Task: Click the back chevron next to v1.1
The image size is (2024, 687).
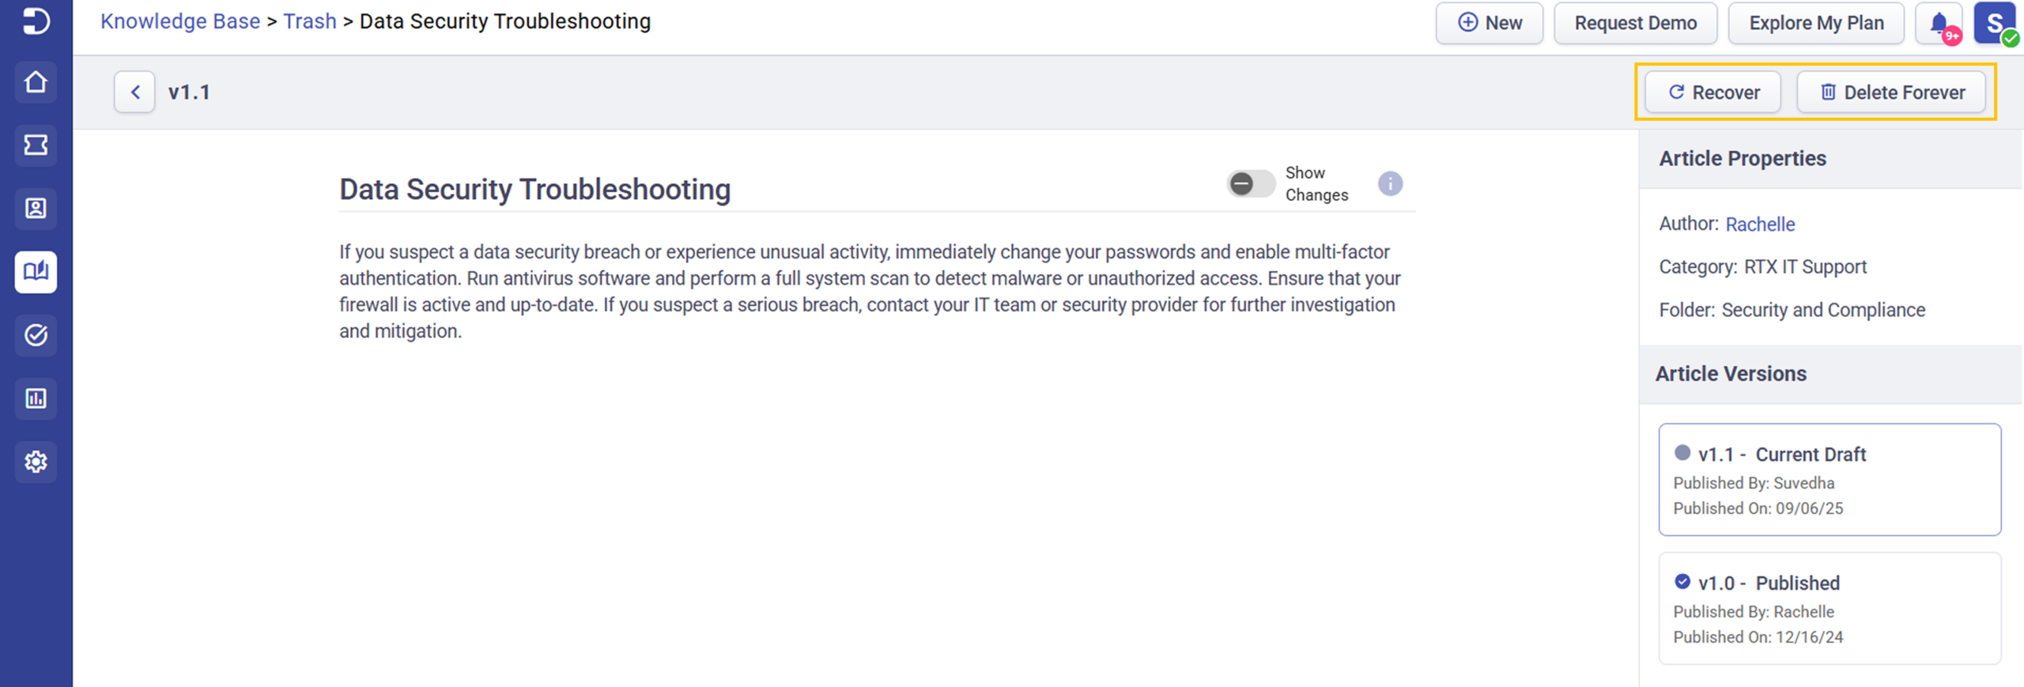Action: point(134,92)
